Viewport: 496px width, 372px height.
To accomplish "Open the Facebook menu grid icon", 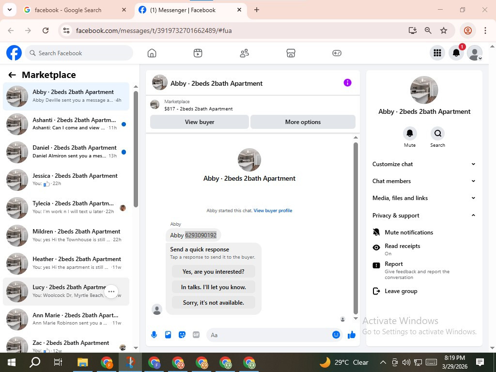I will coord(437,53).
